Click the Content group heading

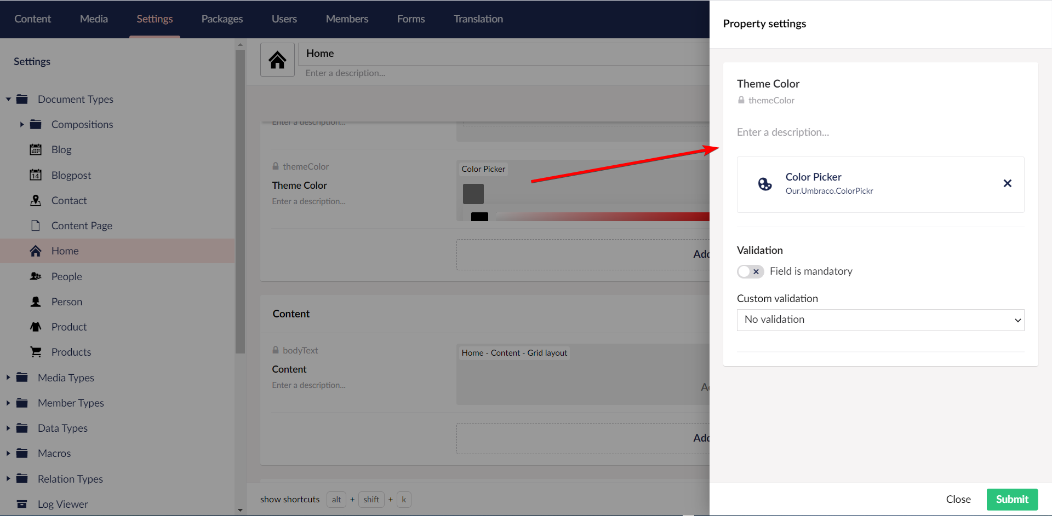pos(291,314)
